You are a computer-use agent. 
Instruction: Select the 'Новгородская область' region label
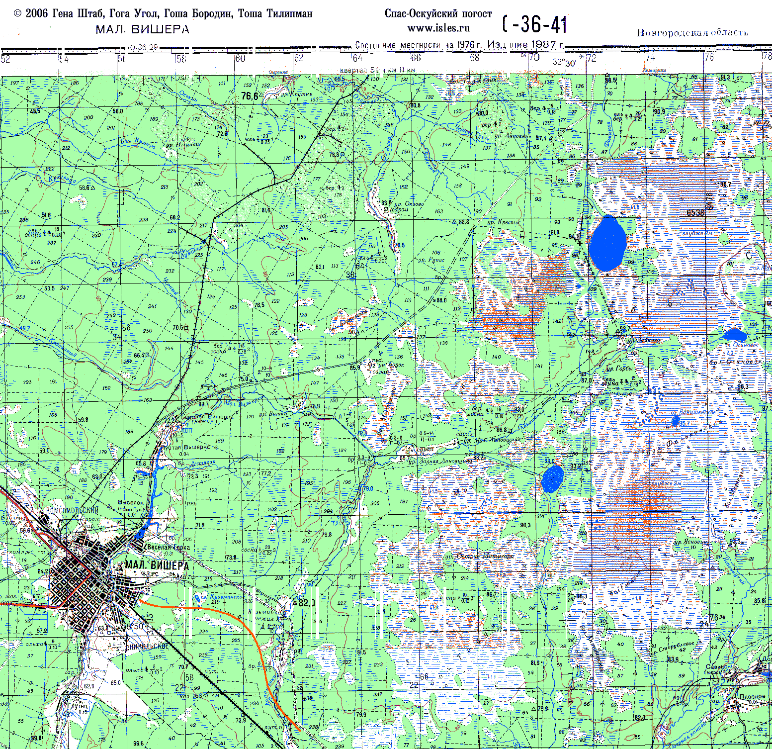tap(692, 32)
